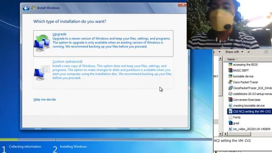Click the horizontal scroll left arrow
Image resolution: width=272 pixels, height=153 pixels.
225,134
